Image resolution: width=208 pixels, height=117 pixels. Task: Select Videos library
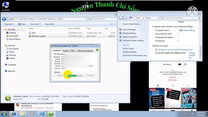click(x=12, y=58)
